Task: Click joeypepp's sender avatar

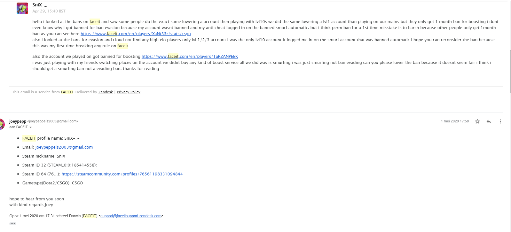Action: pyautogui.click(x=2, y=124)
